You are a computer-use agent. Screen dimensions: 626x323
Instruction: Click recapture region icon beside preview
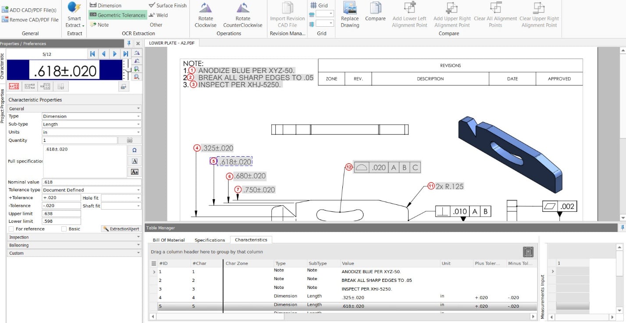(124, 87)
